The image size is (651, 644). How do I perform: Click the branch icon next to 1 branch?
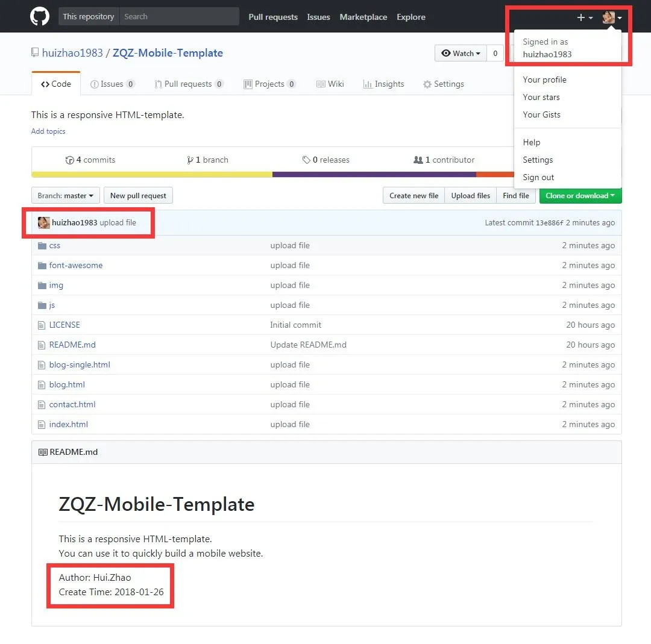tap(190, 160)
